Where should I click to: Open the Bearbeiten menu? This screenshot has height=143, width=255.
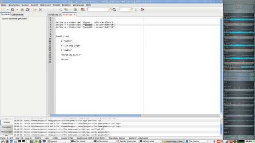pyautogui.click(x=14, y=5)
